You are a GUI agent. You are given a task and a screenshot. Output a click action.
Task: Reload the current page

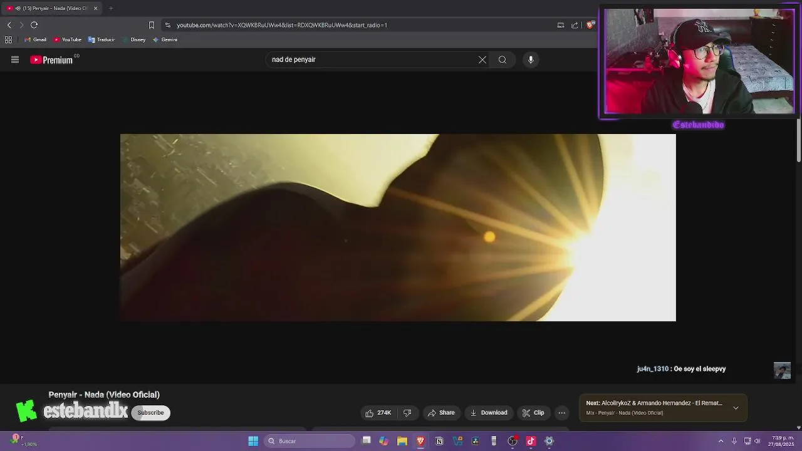tap(34, 25)
